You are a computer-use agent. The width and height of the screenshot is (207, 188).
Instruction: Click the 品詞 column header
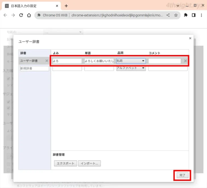click(x=120, y=53)
